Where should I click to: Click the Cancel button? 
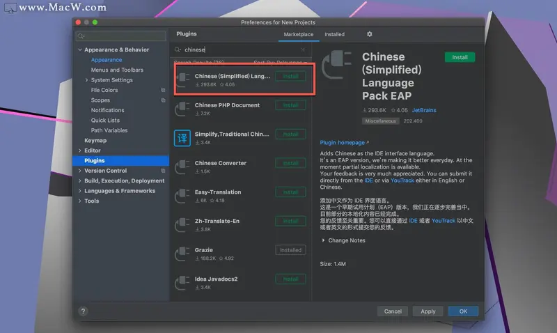pyautogui.click(x=393, y=311)
